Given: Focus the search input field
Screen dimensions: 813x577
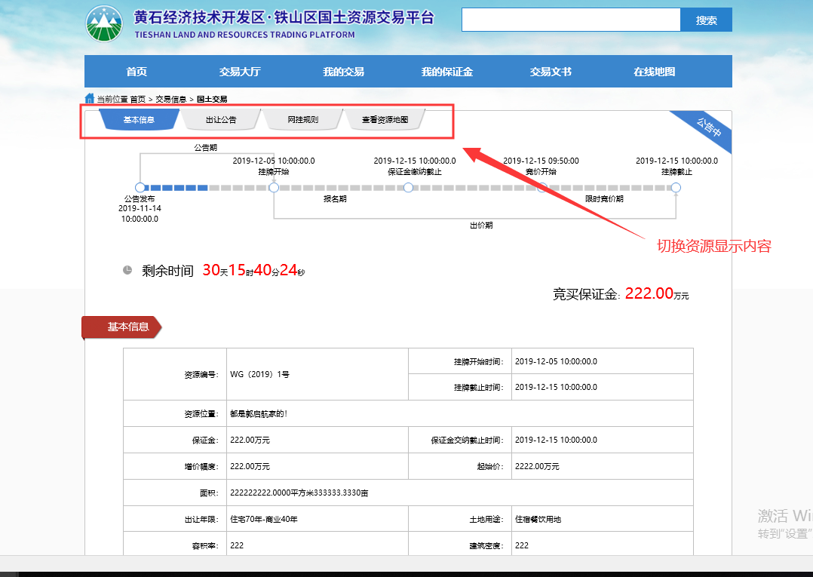Looking at the screenshot, I should (570, 20).
